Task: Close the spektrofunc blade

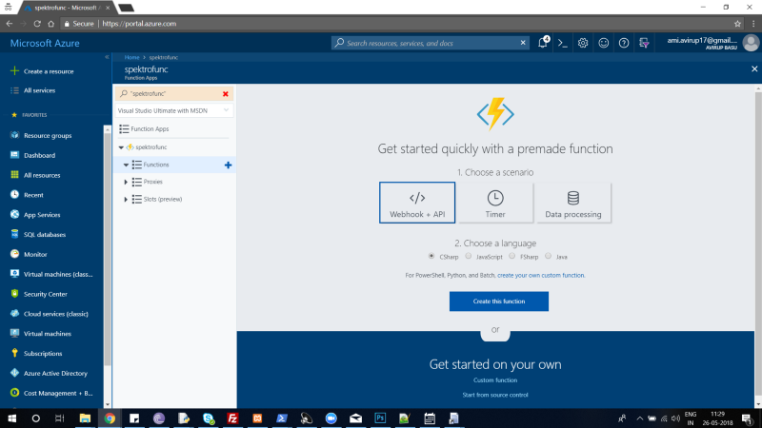Action: [x=754, y=68]
